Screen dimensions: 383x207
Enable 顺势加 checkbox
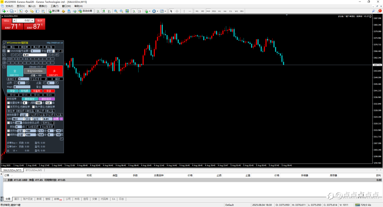pos(8,135)
